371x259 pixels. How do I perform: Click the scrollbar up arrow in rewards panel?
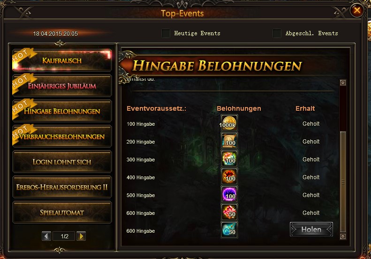click(343, 83)
